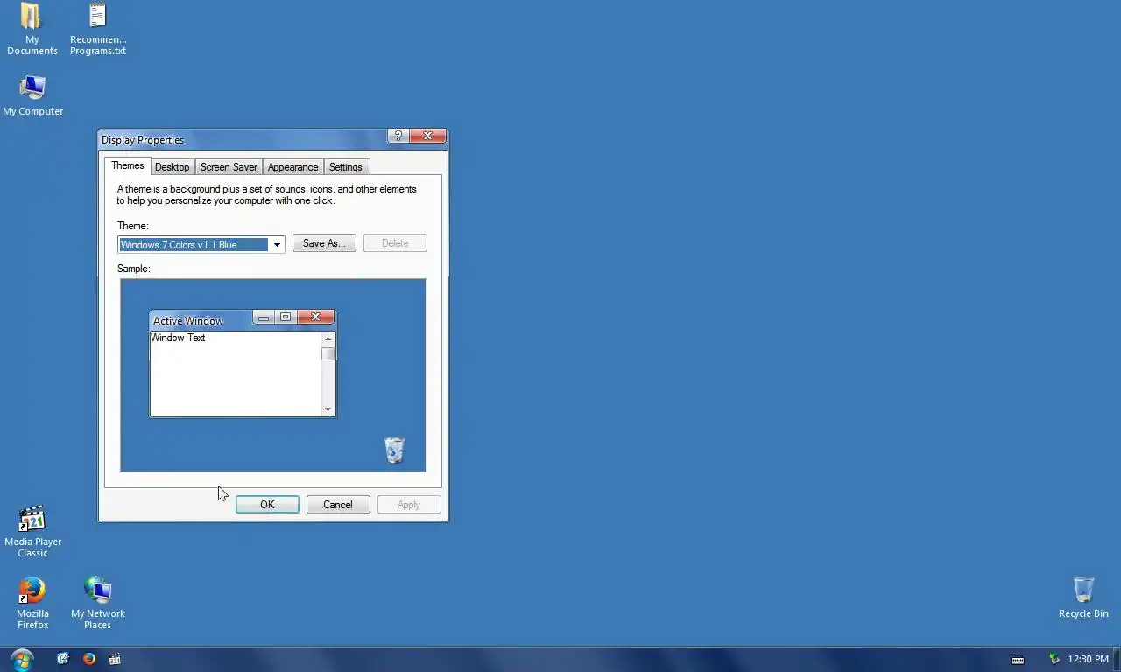Open the My Documents desktop folder
1121x672 pixels.
[32, 30]
